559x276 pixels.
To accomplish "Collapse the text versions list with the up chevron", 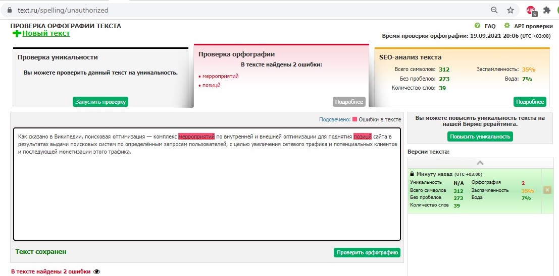I will coord(480,163).
